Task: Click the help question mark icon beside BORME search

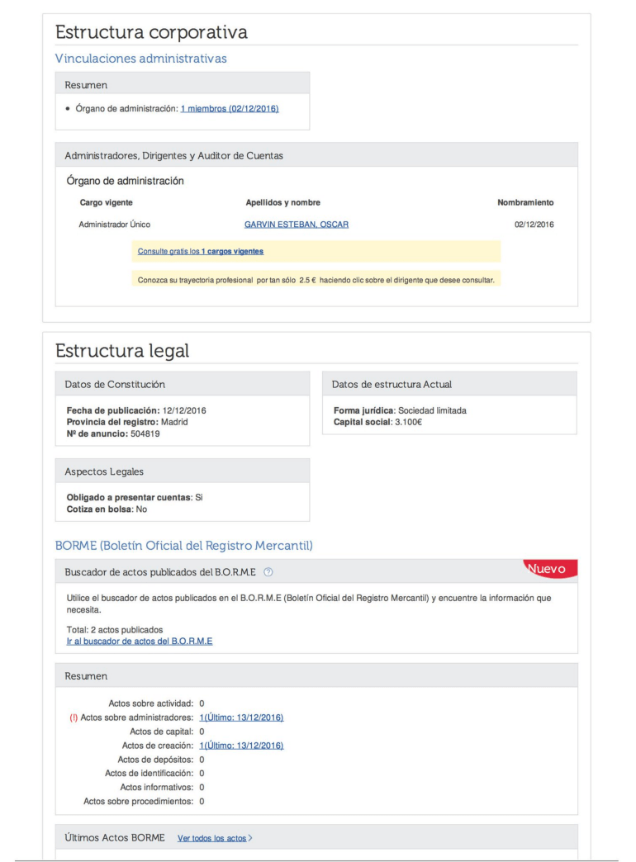Action: 268,573
